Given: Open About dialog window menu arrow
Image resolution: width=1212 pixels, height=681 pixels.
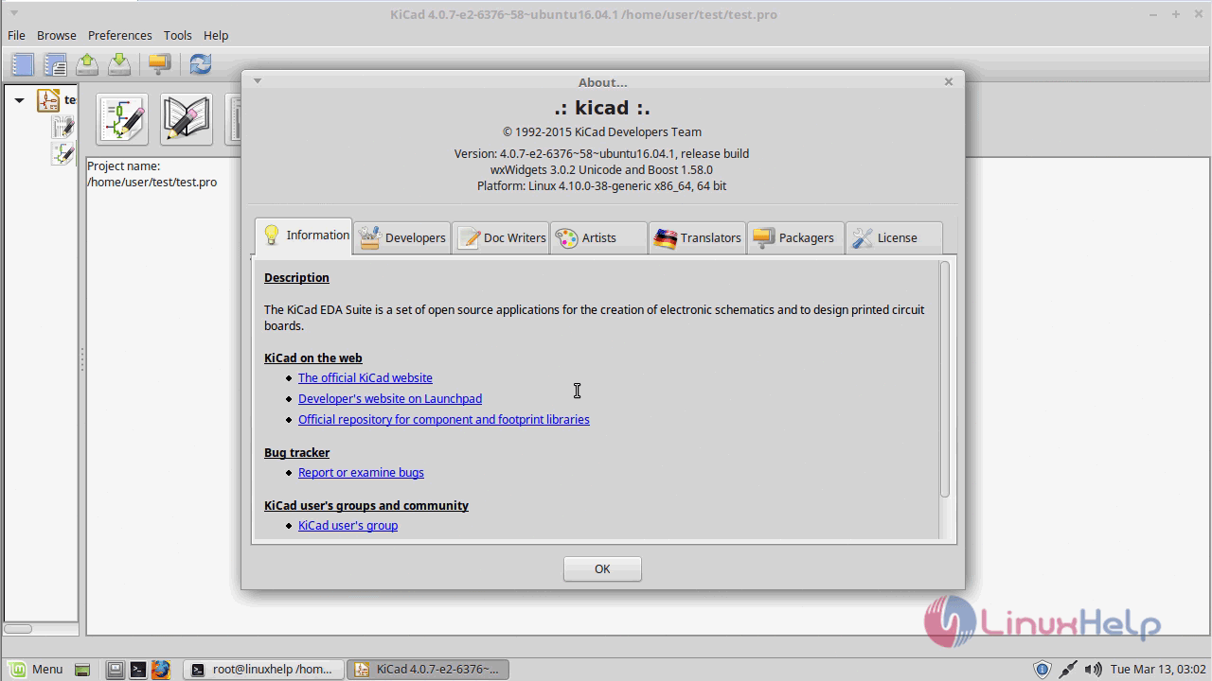Looking at the screenshot, I should click(257, 81).
